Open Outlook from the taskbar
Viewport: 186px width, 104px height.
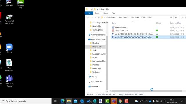82,101
